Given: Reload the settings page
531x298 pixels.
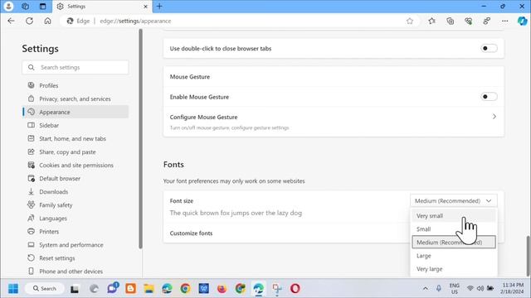Looking at the screenshot, I should click(x=30, y=21).
